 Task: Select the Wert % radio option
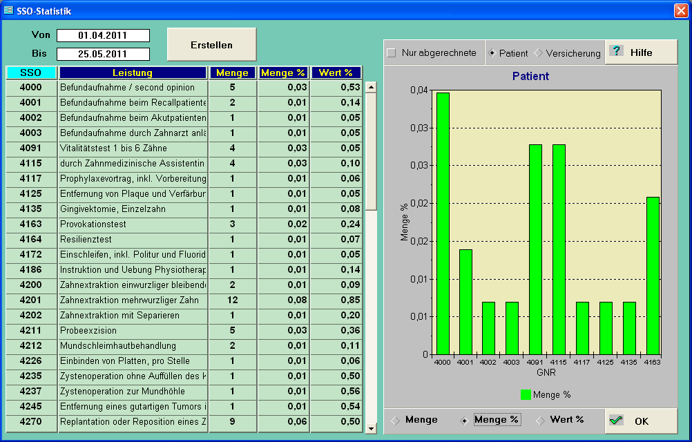[x=541, y=420]
